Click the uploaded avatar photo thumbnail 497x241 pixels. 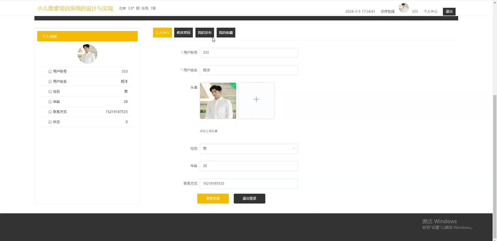point(218,101)
